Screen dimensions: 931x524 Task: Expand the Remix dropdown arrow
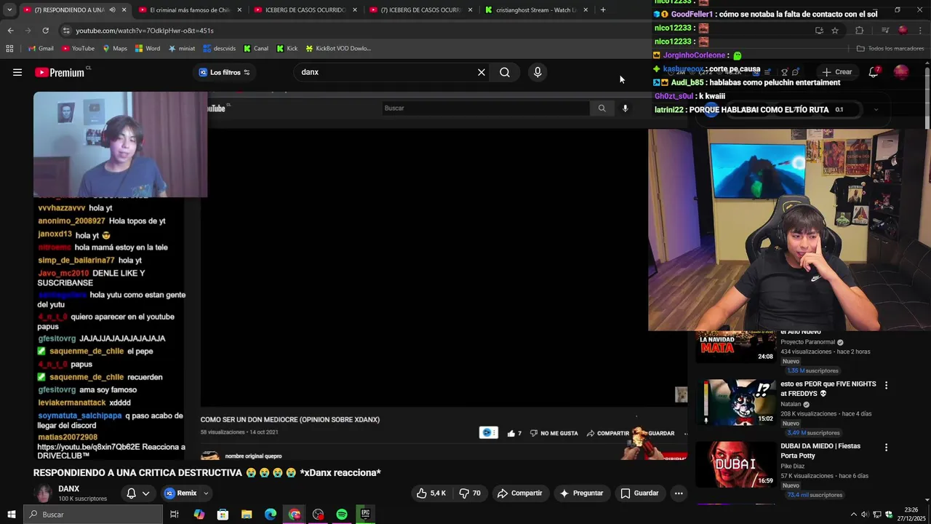coord(206,493)
